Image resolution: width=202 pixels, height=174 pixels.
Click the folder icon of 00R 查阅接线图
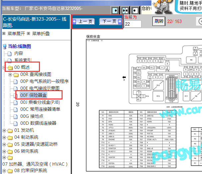click(16, 75)
